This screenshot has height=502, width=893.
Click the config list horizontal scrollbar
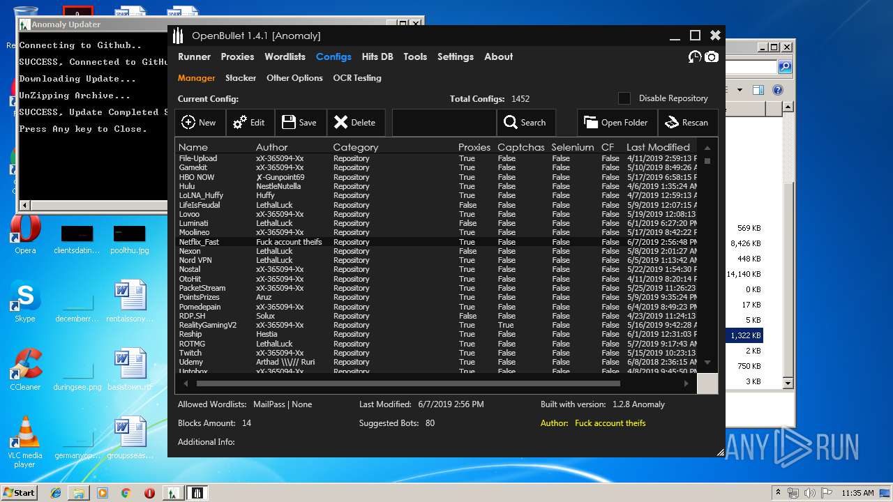click(408, 383)
